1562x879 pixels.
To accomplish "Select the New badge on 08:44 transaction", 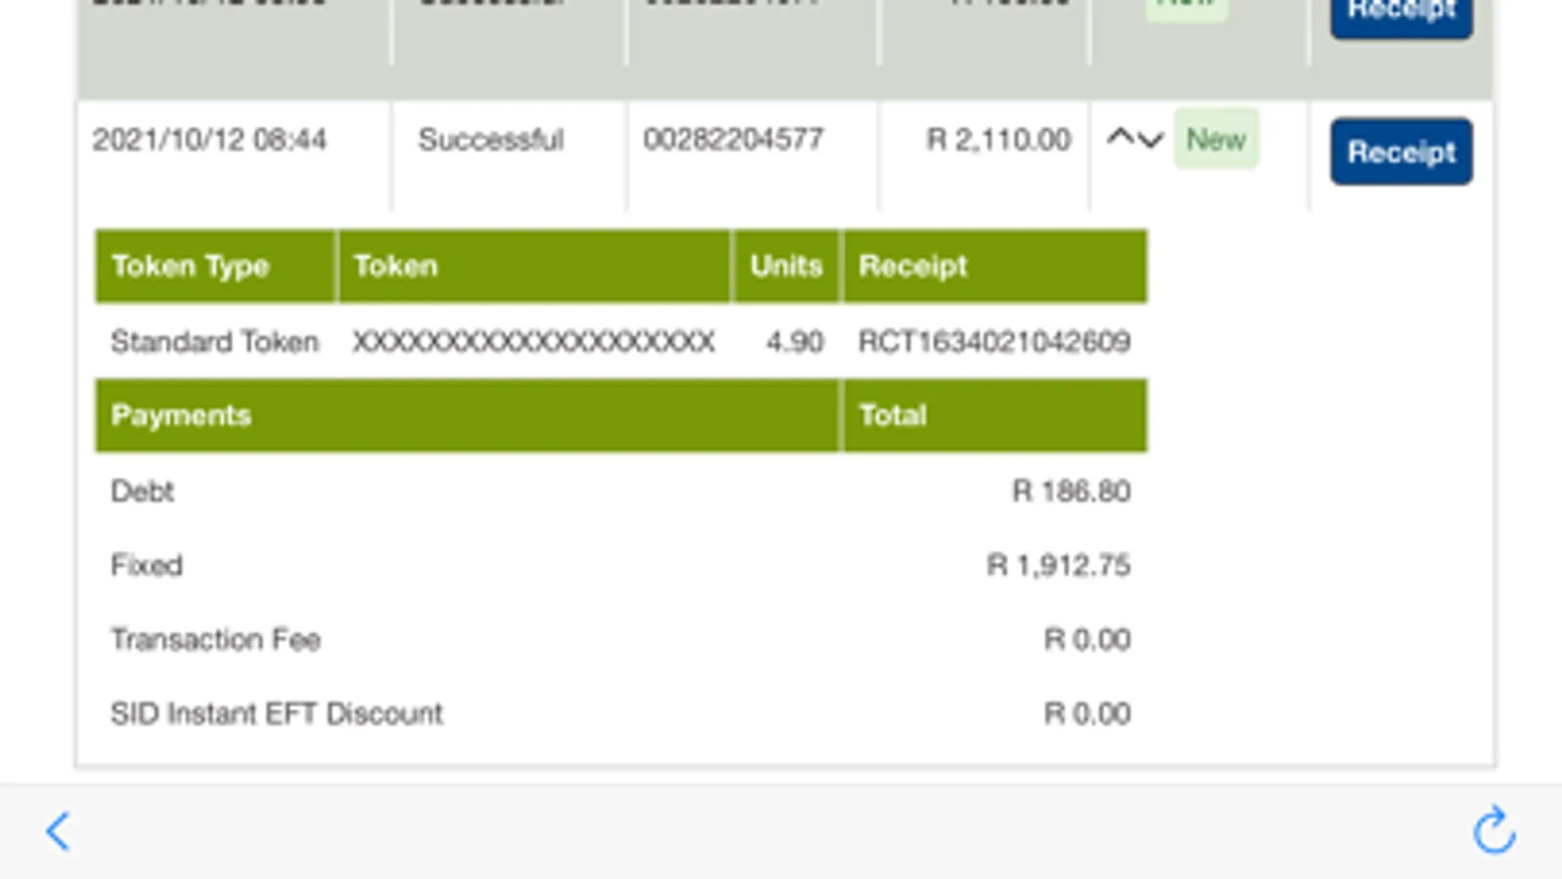I will coord(1215,139).
